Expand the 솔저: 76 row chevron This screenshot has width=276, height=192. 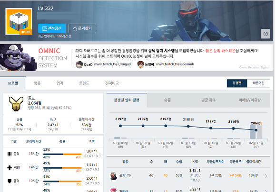pyautogui.click(x=266, y=176)
